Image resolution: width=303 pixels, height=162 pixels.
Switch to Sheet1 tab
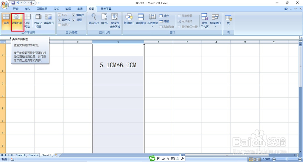tap(21, 155)
